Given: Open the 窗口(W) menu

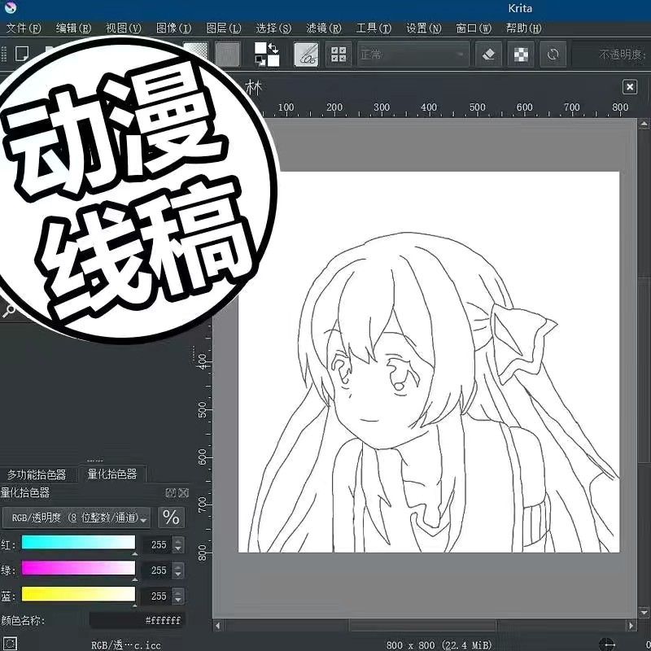Looking at the screenshot, I should [x=474, y=28].
